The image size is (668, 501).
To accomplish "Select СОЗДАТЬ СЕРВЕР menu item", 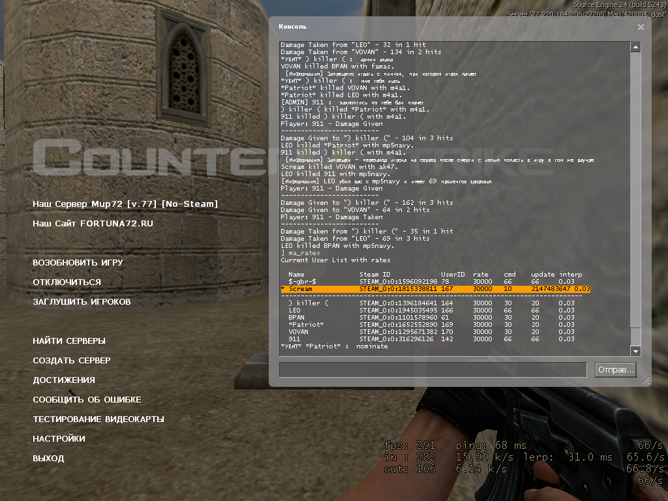I will (x=72, y=360).
